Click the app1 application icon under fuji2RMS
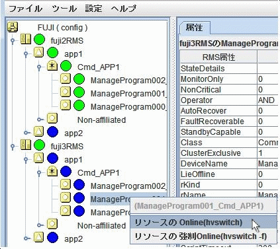This screenshot has width=280, height=249. (x=39, y=53)
